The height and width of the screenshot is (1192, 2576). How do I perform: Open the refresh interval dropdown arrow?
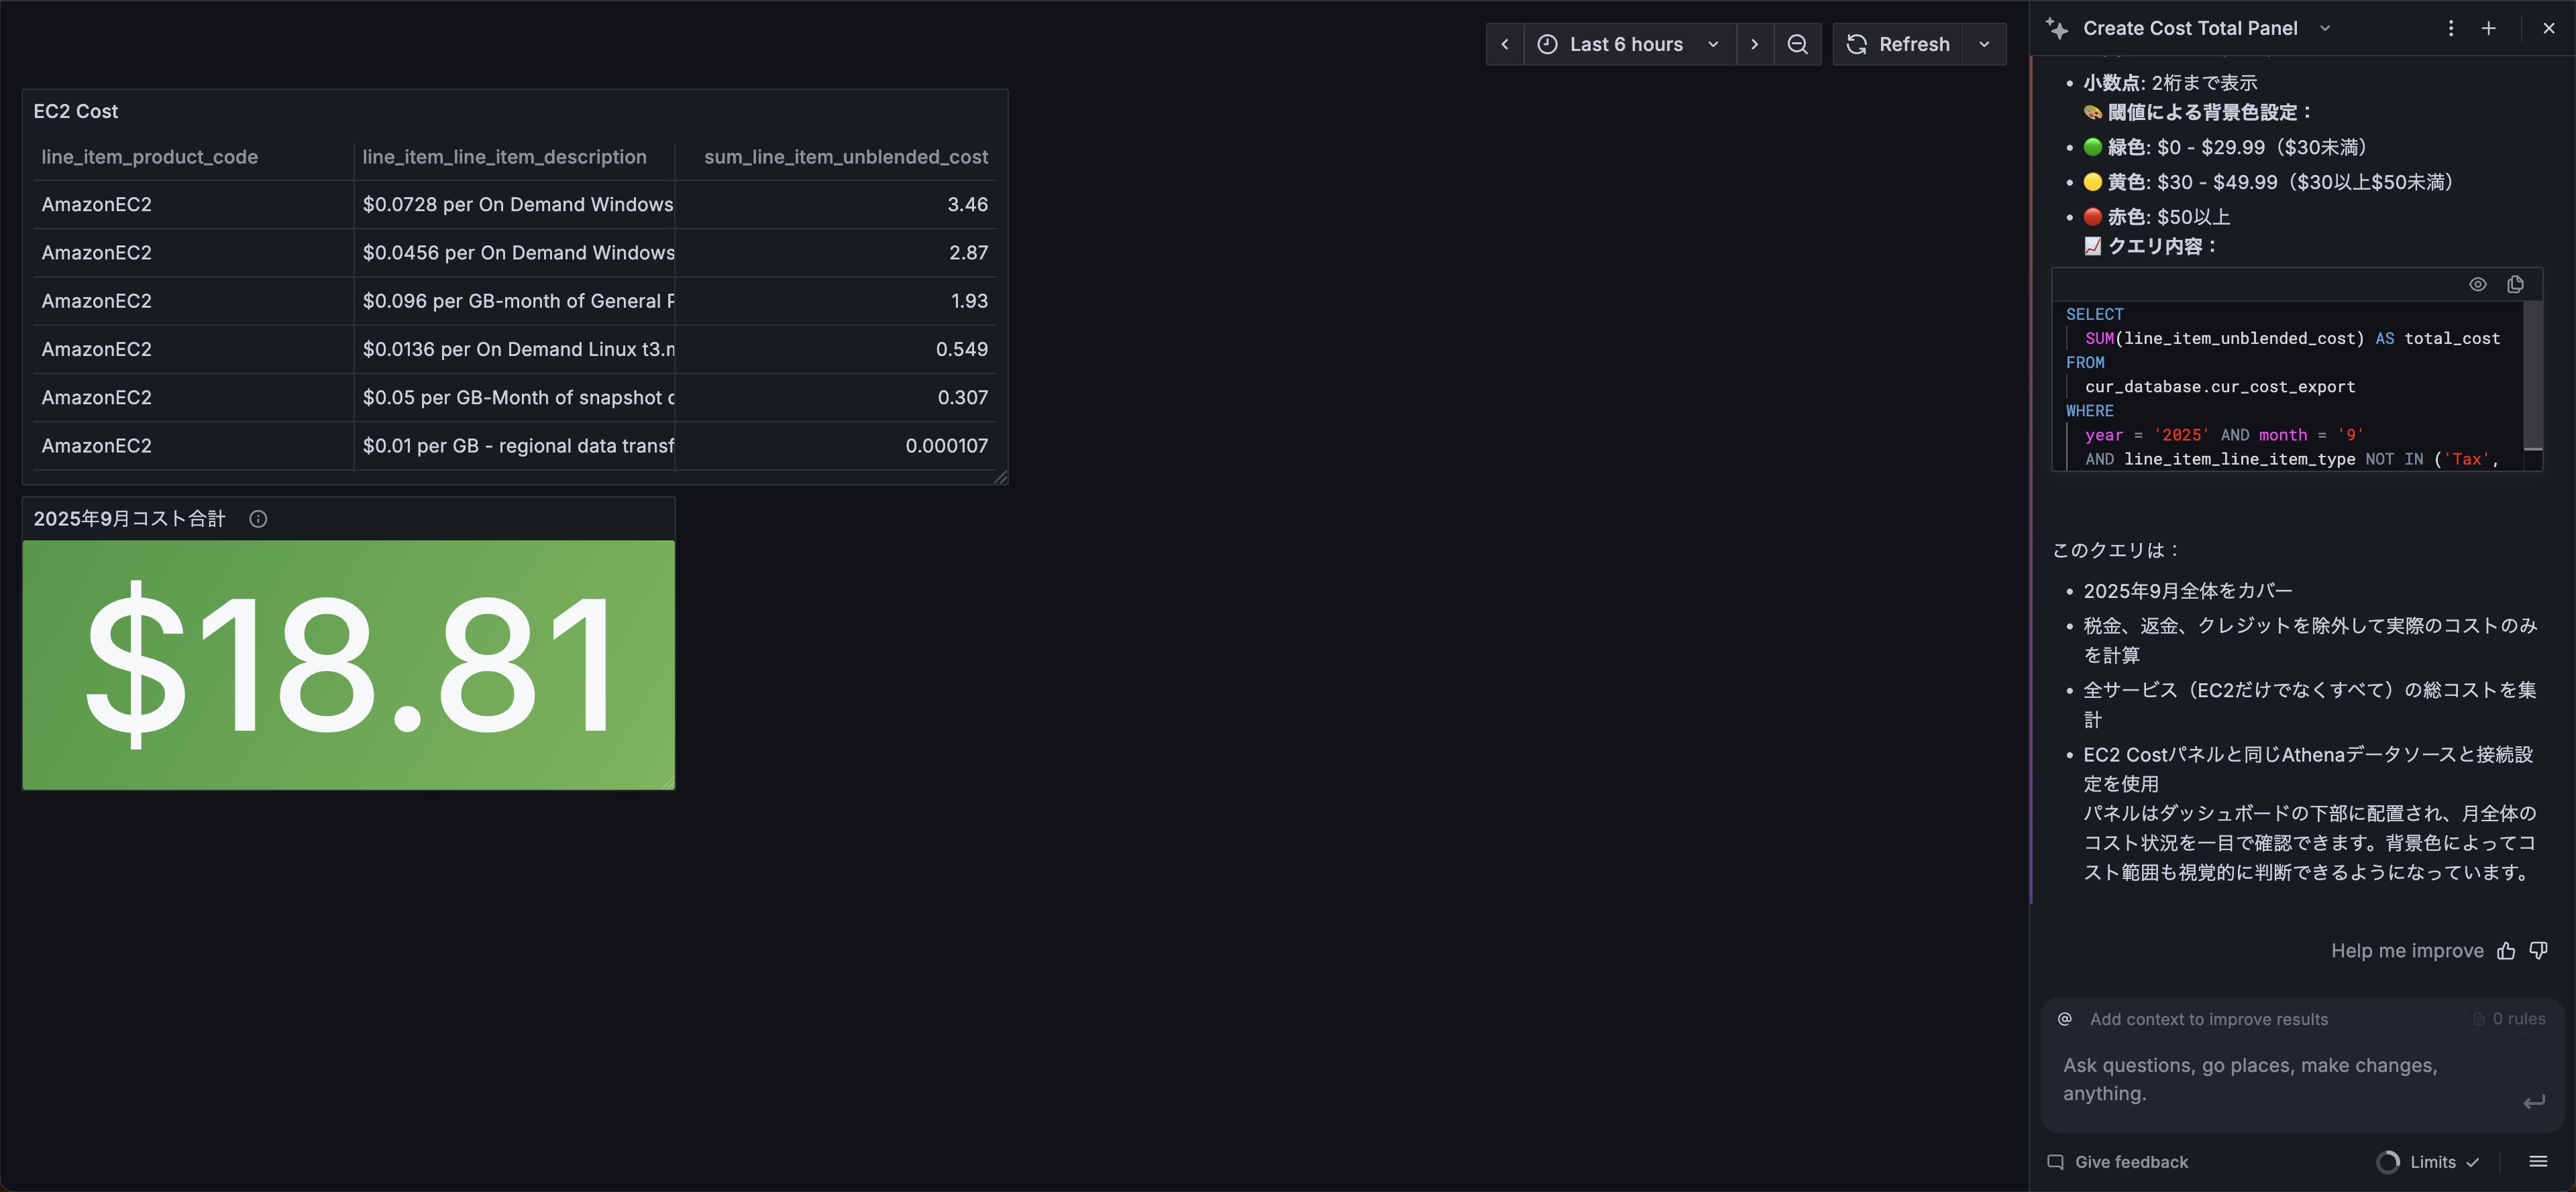[x=1984, y=44]
